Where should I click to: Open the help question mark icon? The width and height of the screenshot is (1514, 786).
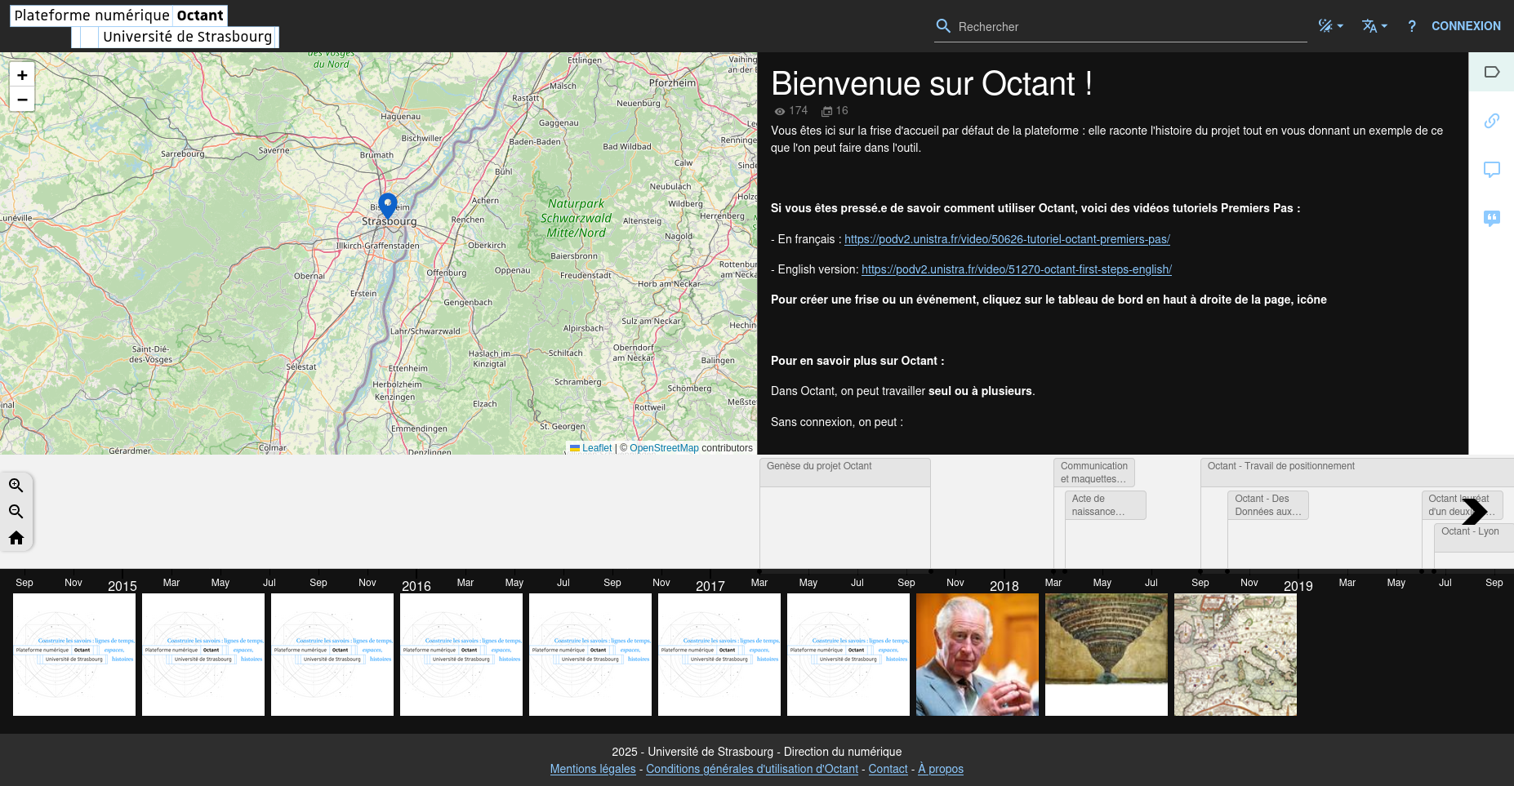click(1411, 26)
